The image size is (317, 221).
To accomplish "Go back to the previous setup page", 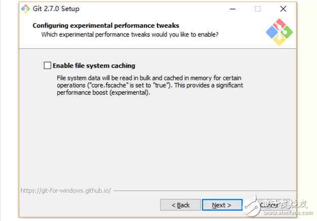I will [180, 205].
